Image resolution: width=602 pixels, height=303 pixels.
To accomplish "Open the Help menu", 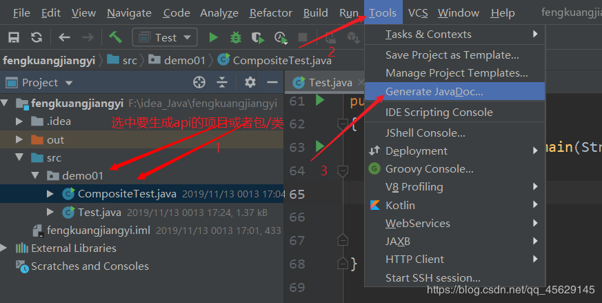I will [503, 13].
